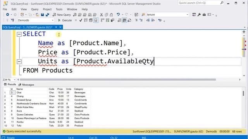Switch output to Results to Grid

(124, 20)
